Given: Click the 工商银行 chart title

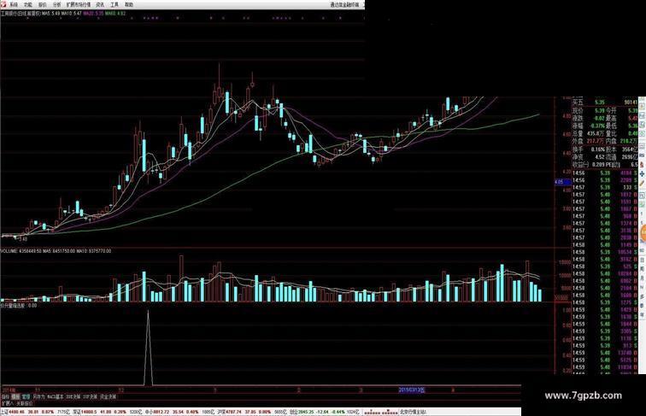Looking at the screenshot, I should coord(21,13).
